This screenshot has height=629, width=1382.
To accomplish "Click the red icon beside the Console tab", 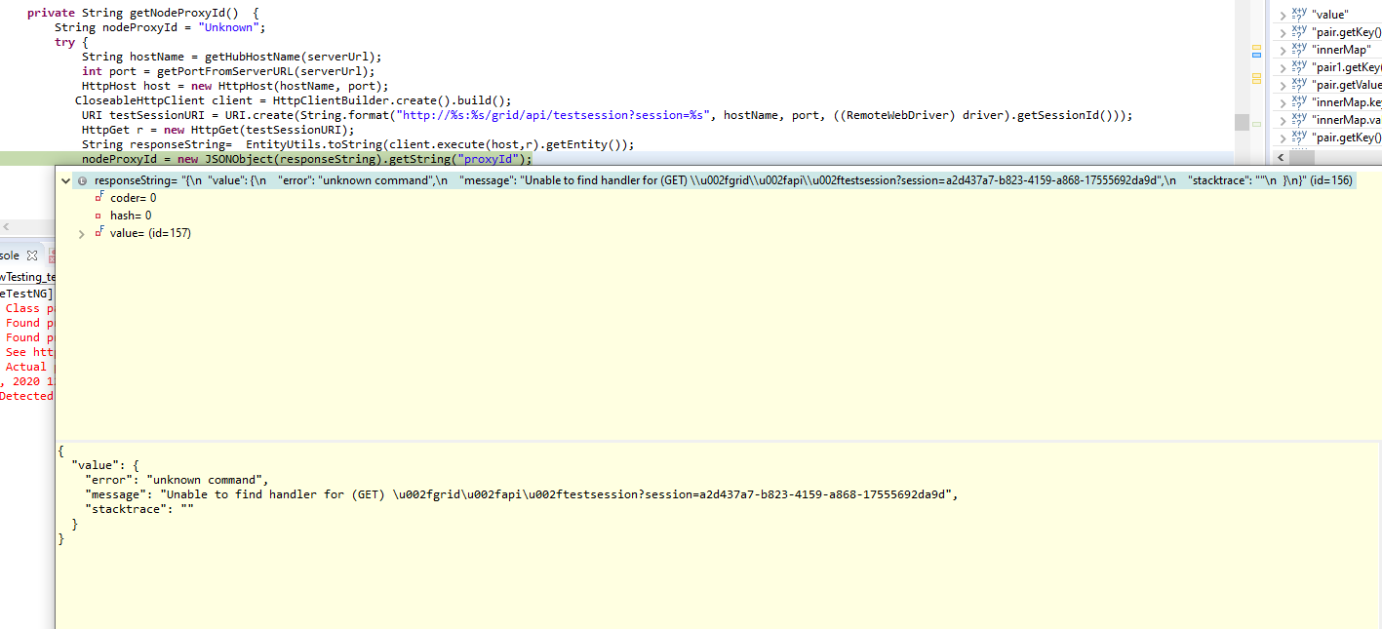I will click(x=52, y=255).
